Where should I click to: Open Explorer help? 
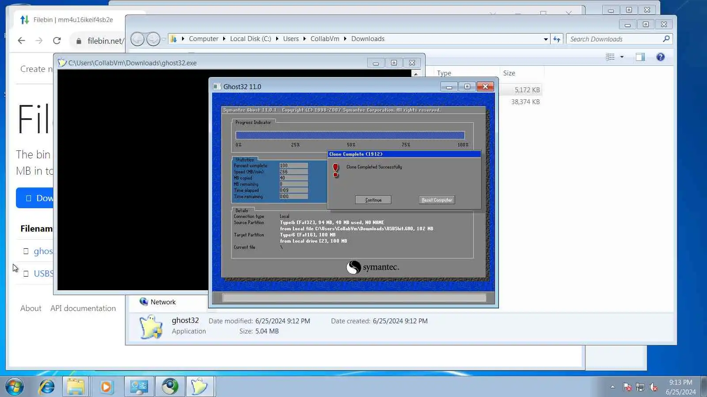tap(660, 57)
